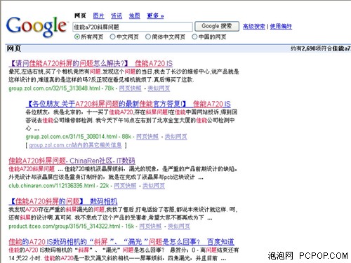Open the 高级搜索 advanced search link
Screen dimensions: 351x263
tap(254, 27)
